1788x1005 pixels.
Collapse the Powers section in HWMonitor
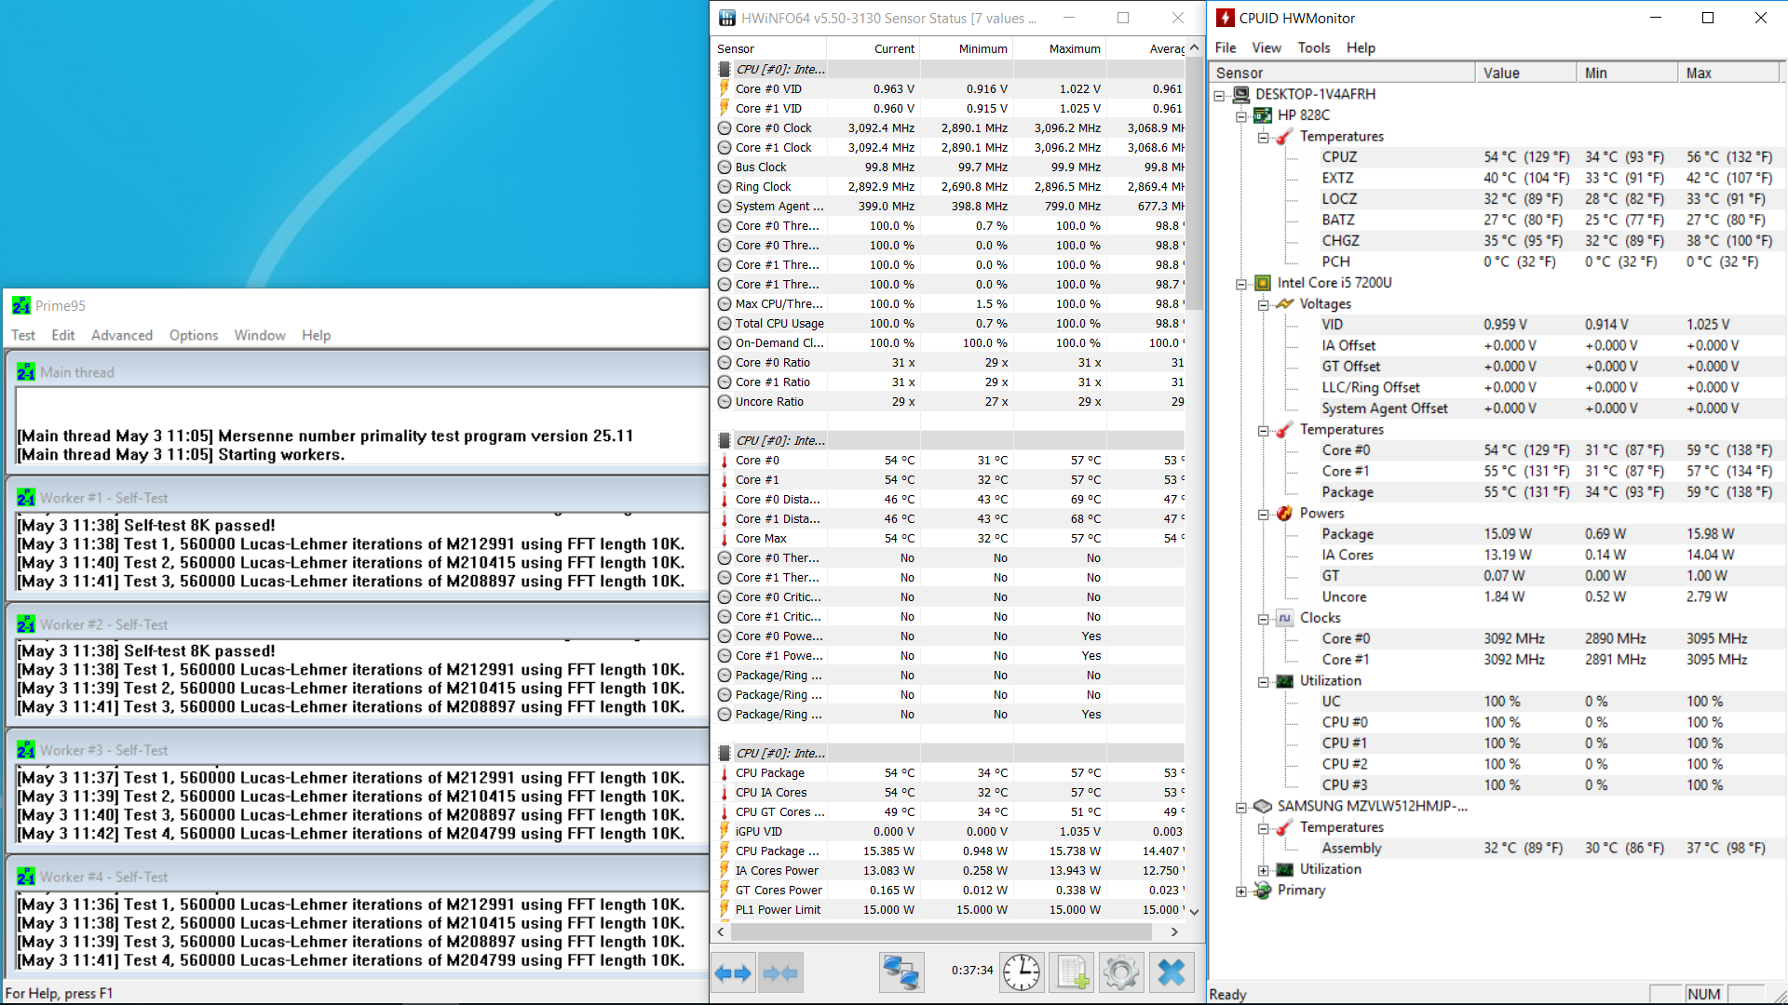1264,515
